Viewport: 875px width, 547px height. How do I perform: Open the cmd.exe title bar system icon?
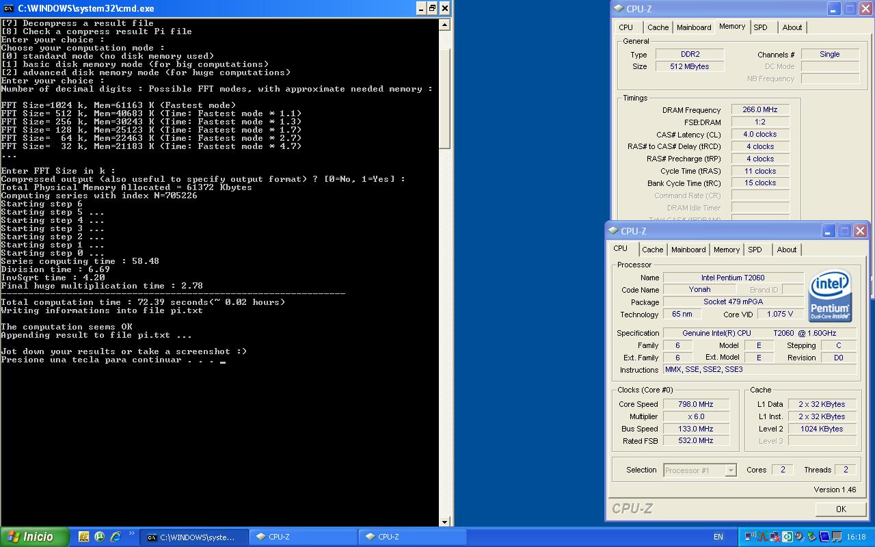pos(9,8)
